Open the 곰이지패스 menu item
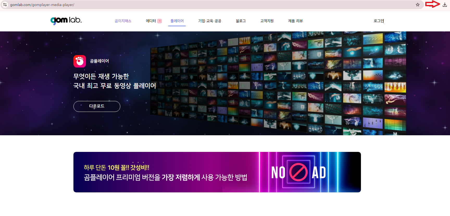 tap(123, 21)
